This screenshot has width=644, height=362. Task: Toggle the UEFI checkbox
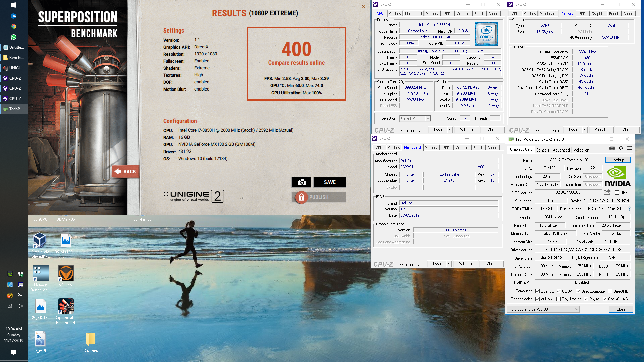(x=617, y=193)
